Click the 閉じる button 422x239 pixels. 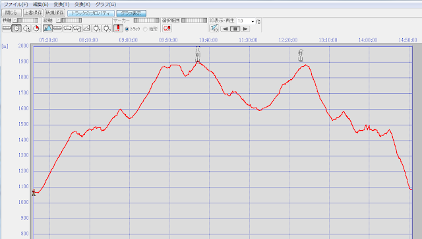tap(11, 13)
